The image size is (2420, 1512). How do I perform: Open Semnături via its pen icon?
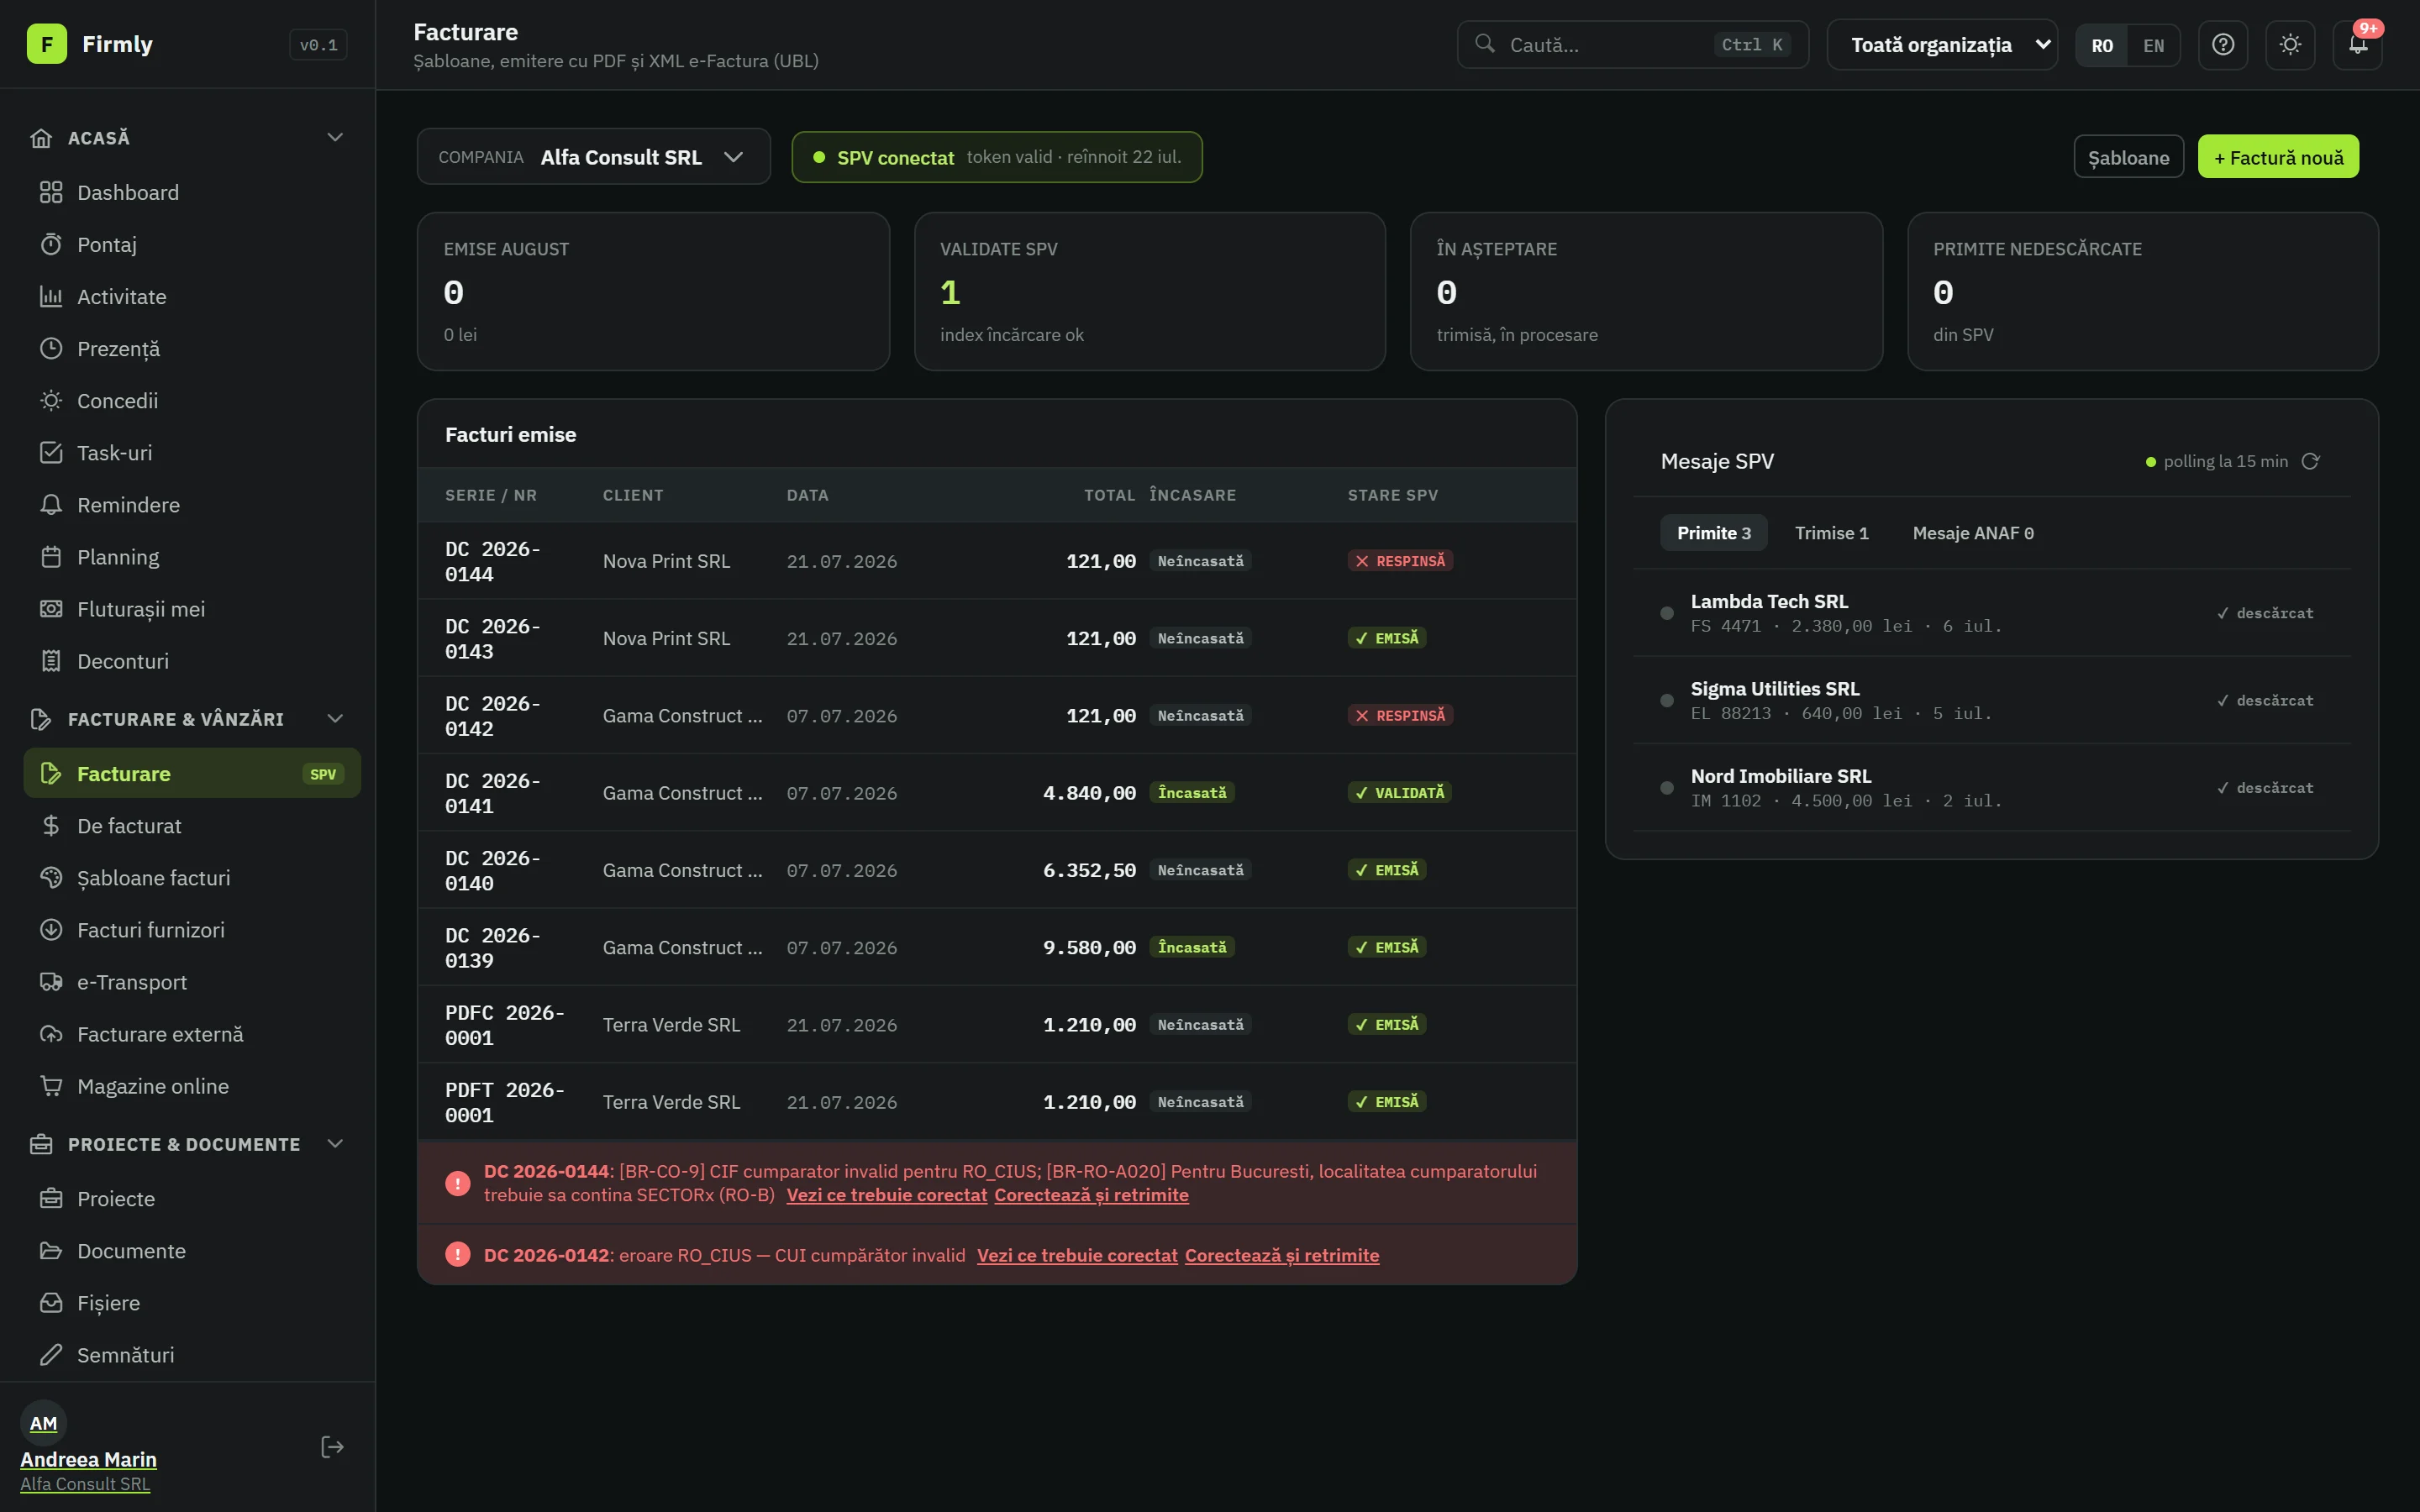coord(51,1354)
